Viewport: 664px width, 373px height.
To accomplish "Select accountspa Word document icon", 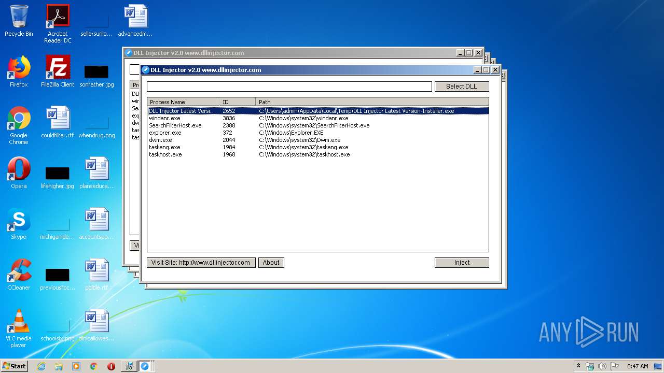I will click(x=96, y=224).
